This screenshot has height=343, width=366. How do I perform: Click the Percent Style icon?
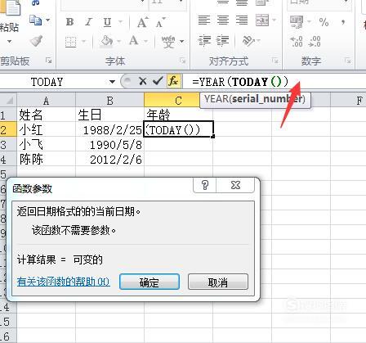click(x=324, y=22)
